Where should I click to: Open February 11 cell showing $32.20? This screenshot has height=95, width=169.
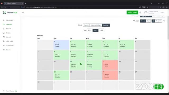coord(110,55)
